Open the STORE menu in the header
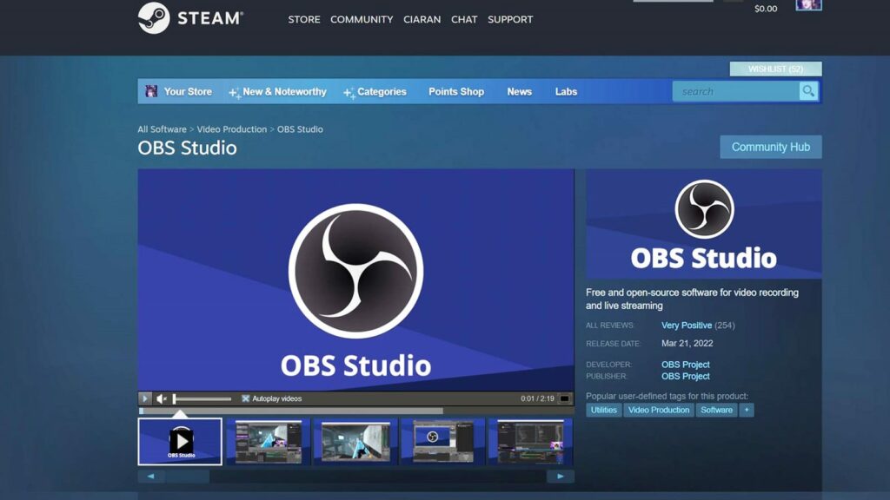This screenshot has height=500, width=890. coord(303,19)
